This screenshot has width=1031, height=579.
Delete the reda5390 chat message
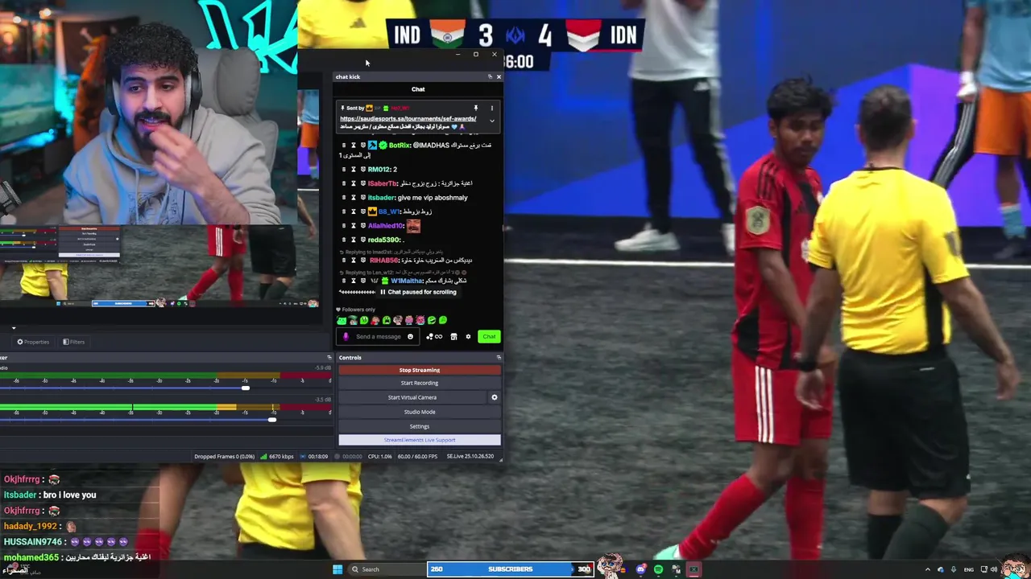[x=344, y=240]
